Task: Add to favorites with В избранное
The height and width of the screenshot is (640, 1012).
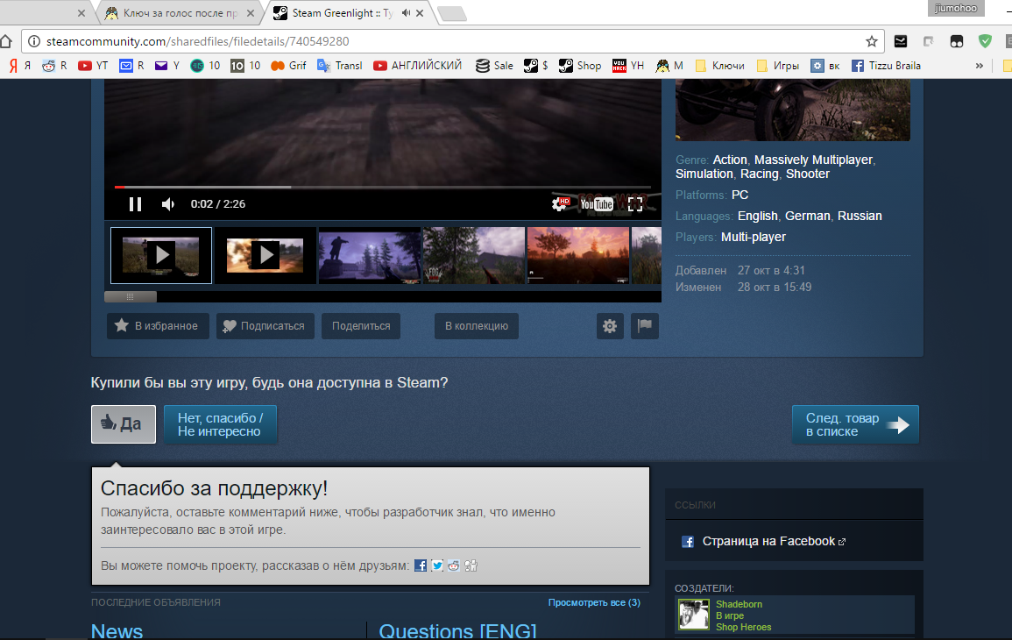Action: point(158,326)
